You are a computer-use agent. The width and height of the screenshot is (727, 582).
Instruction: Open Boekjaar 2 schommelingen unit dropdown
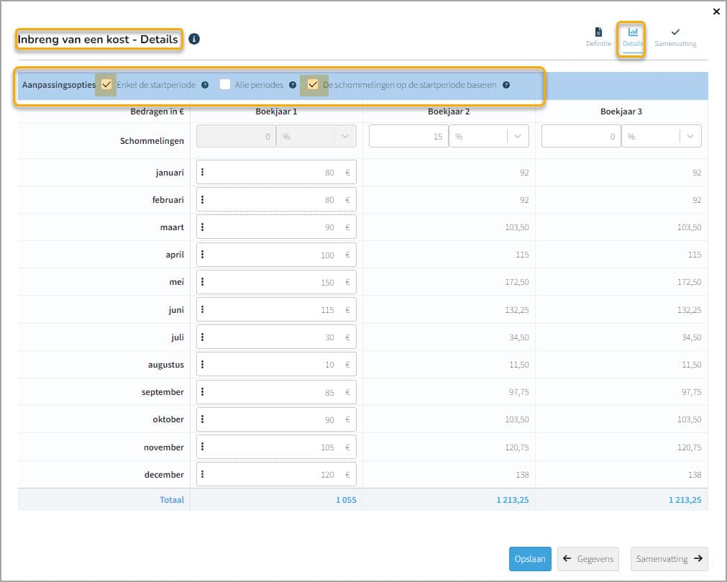point(489,137)
